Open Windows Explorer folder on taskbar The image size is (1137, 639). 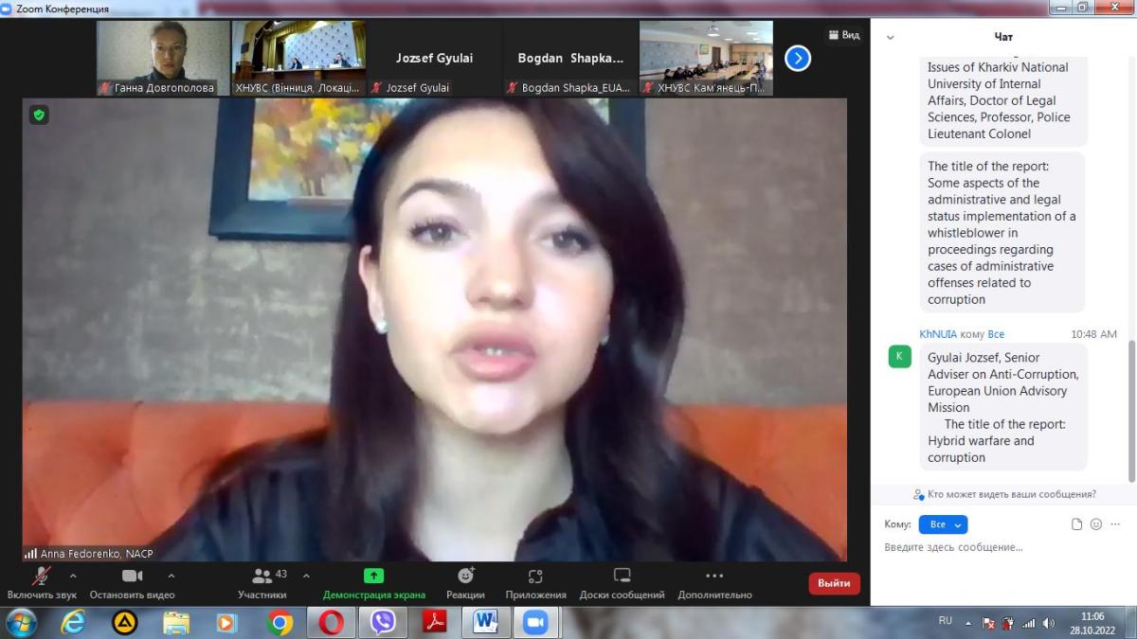coord(176,622)
